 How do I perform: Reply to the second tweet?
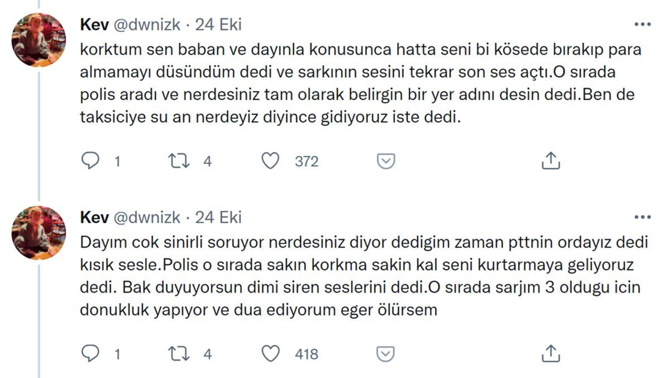(91, 353)
